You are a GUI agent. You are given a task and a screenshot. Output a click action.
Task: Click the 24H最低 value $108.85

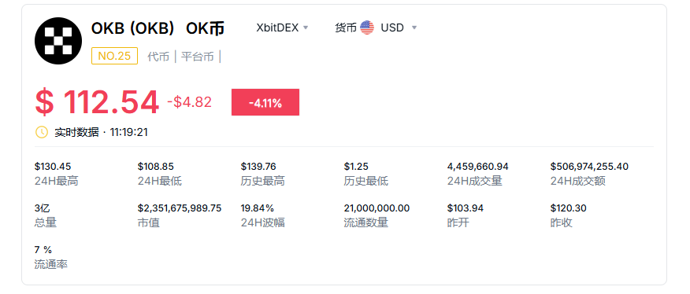tap(156, 167)
